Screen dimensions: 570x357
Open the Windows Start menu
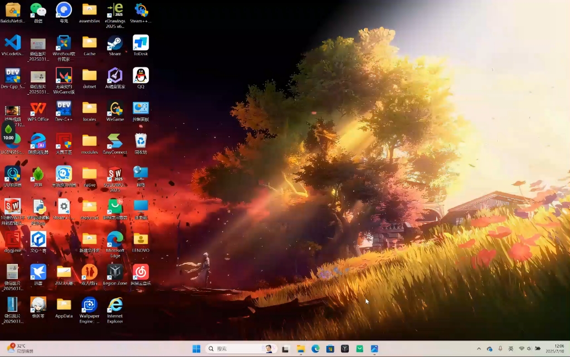click(196, 349)
